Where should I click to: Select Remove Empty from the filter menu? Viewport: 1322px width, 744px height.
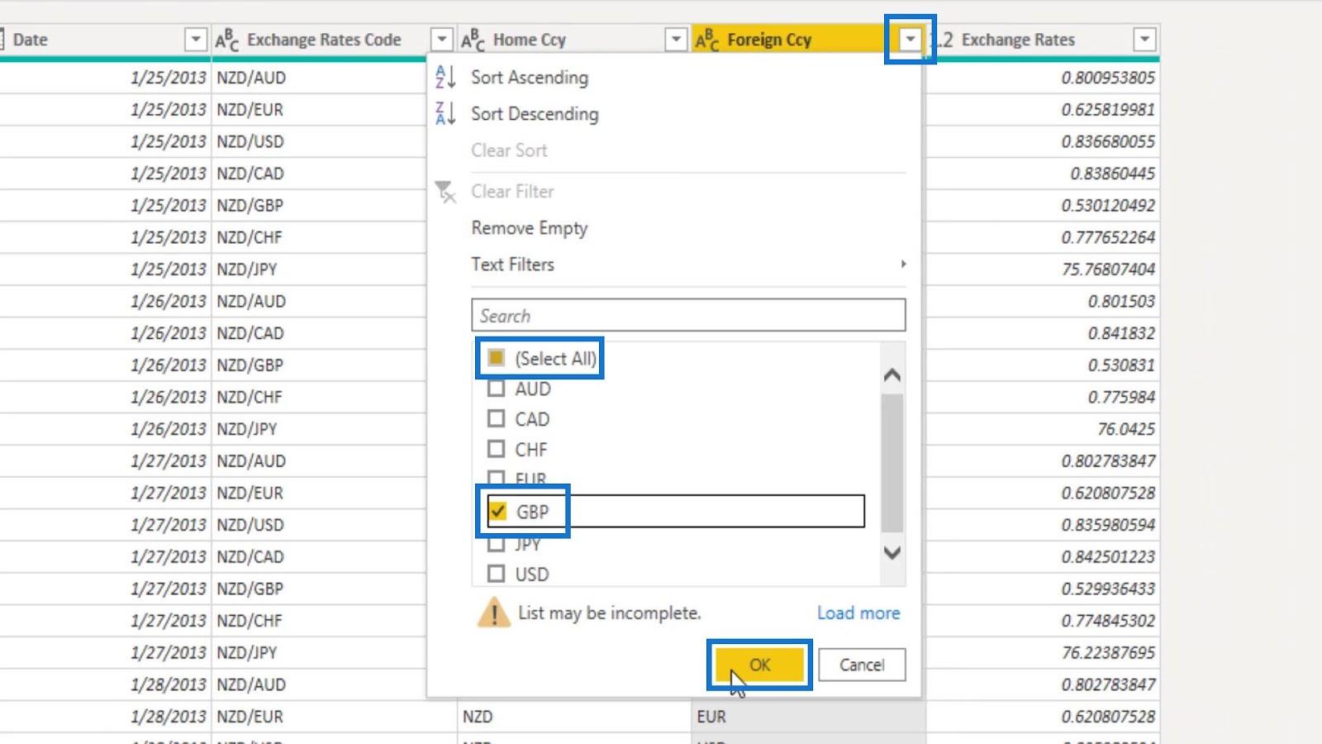(x=529, y=228)
